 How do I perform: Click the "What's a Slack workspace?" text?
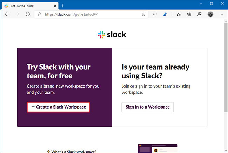pos(74,152)
